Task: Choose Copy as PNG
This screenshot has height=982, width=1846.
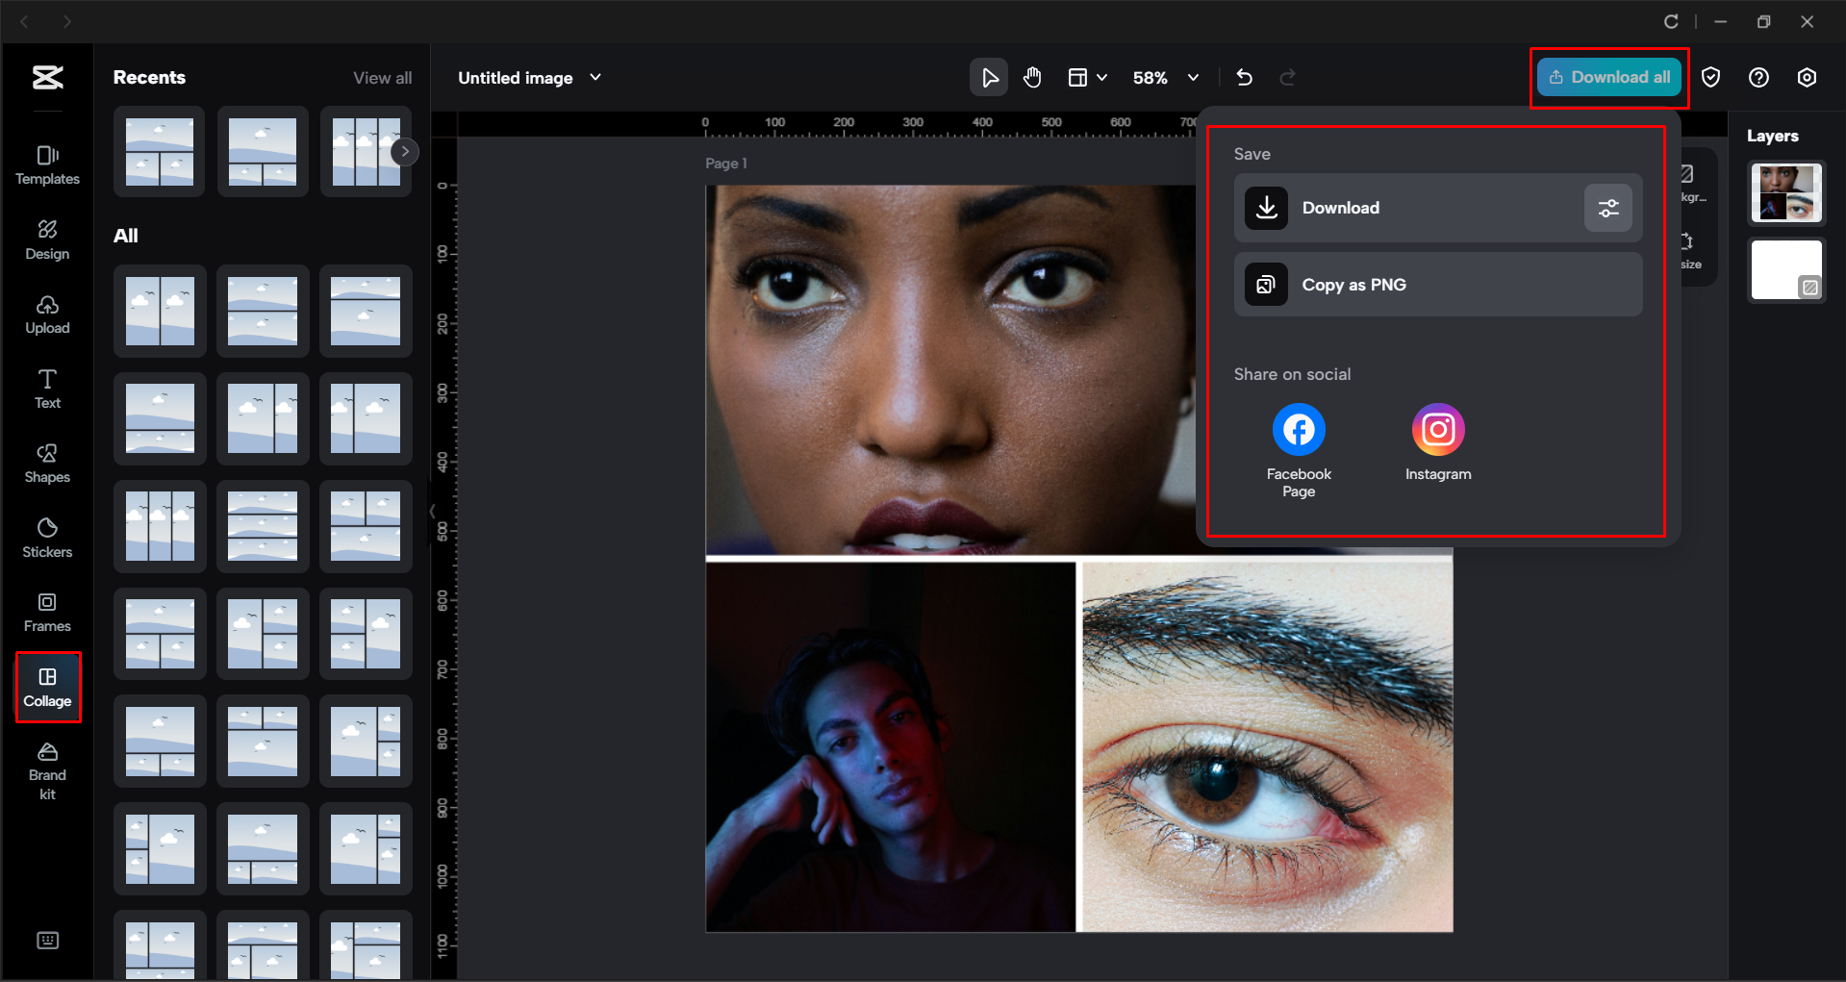Action: [x=1353, y=284]
